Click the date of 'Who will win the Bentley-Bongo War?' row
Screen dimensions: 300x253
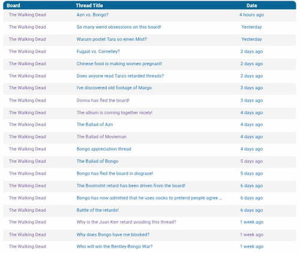(x=251, y=246)
